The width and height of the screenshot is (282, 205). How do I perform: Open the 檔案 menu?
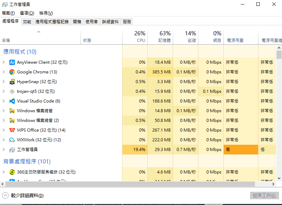click(8, 13)
